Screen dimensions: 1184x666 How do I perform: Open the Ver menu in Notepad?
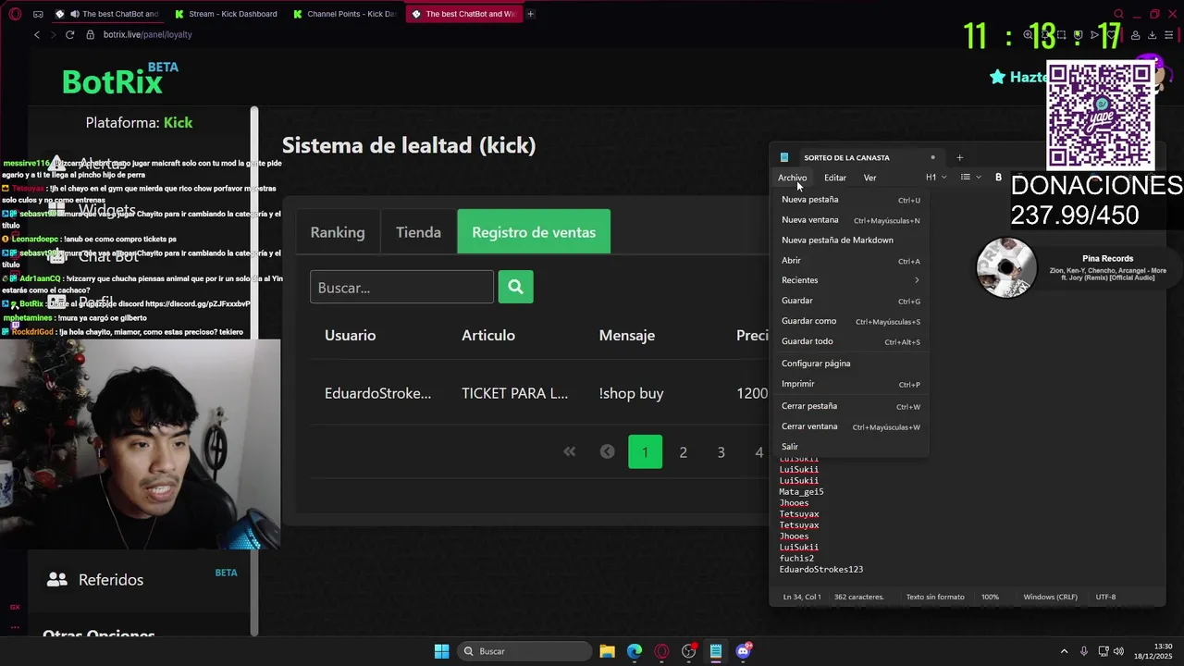pos(869,178)
